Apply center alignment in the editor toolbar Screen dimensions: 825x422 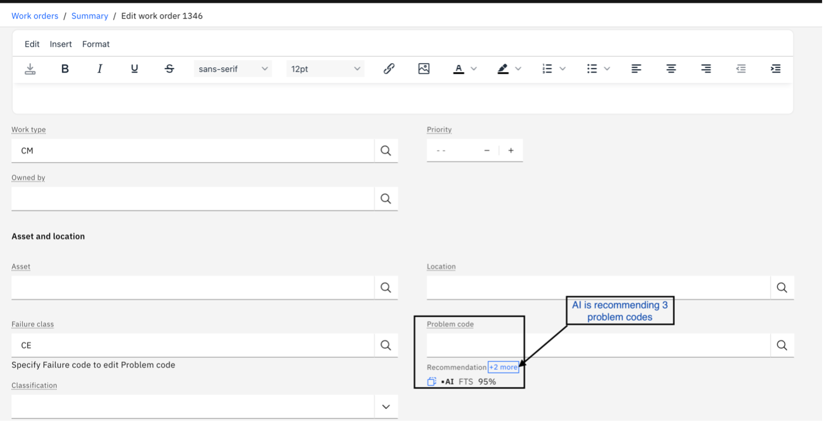671,69
